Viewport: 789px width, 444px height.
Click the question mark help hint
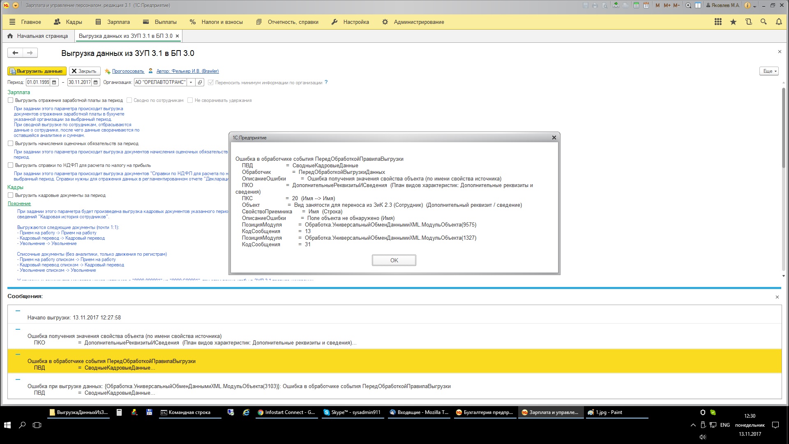(326, 82)
